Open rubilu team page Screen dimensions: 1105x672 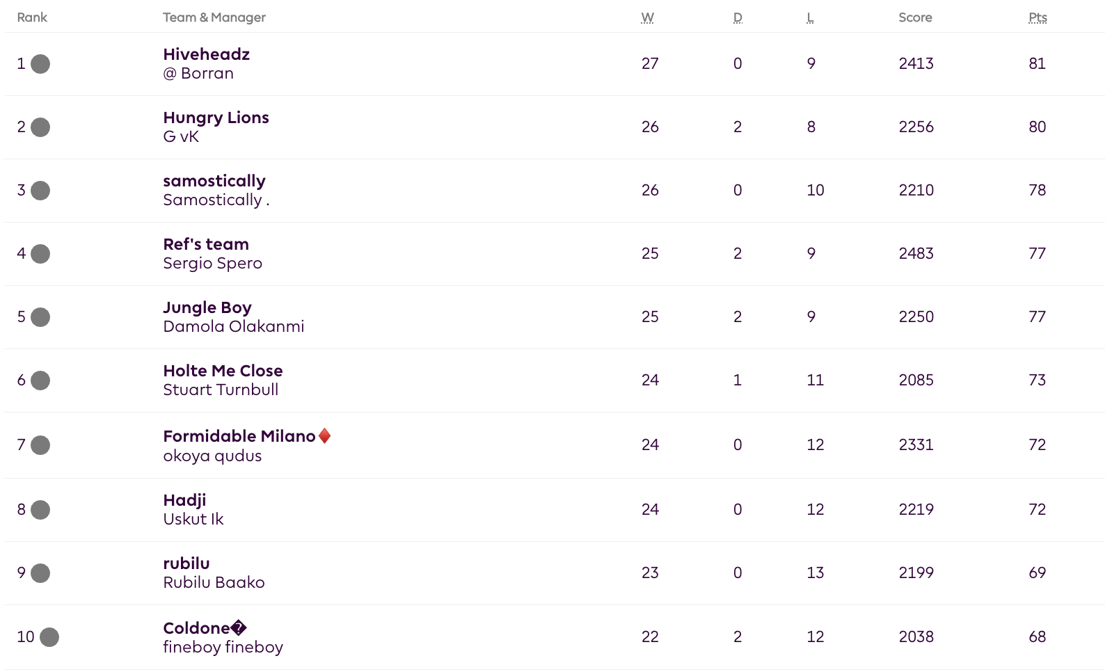(186, 563)
